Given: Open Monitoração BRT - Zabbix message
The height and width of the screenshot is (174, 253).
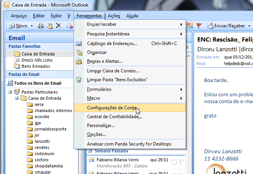Looking at the screenshot, I should [122, 166].
